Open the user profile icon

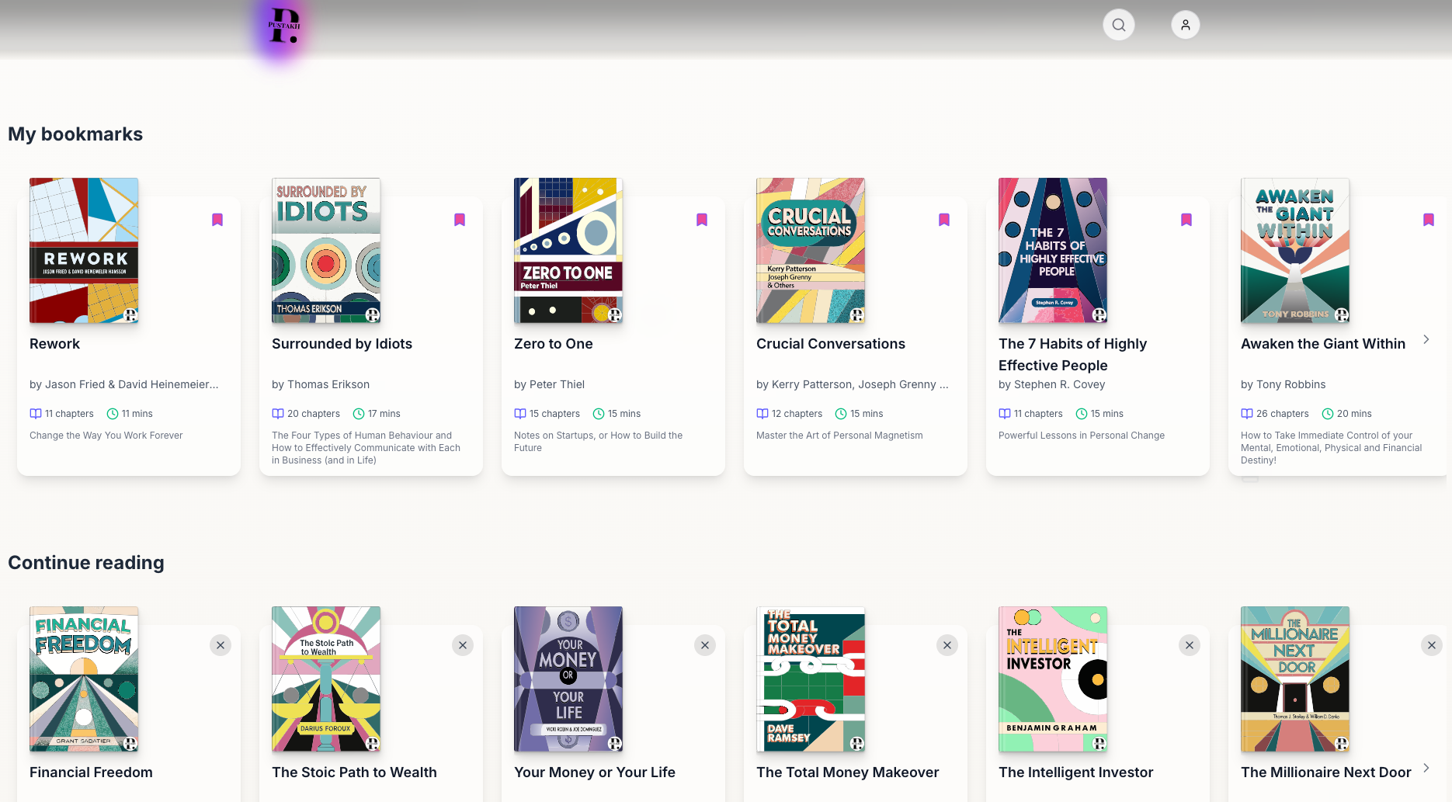click(1185, 25)
